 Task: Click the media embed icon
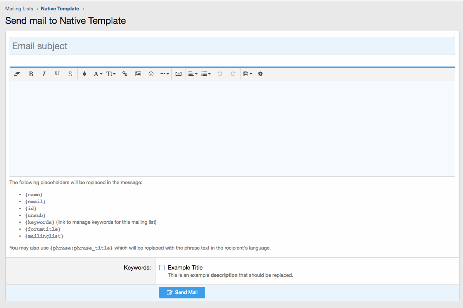click(179, 74)
